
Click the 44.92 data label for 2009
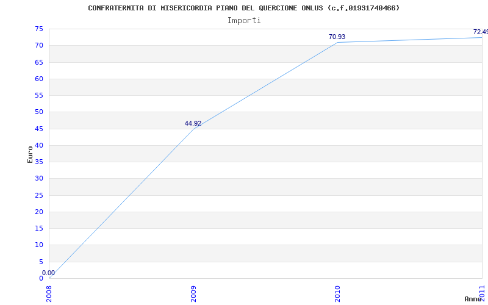click(x=193, y=124)
